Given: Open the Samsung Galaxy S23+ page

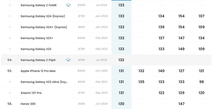Looking at the screenshot, I should tap(37, 38).
